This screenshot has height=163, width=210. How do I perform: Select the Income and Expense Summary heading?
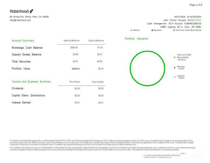coord(31,82)
